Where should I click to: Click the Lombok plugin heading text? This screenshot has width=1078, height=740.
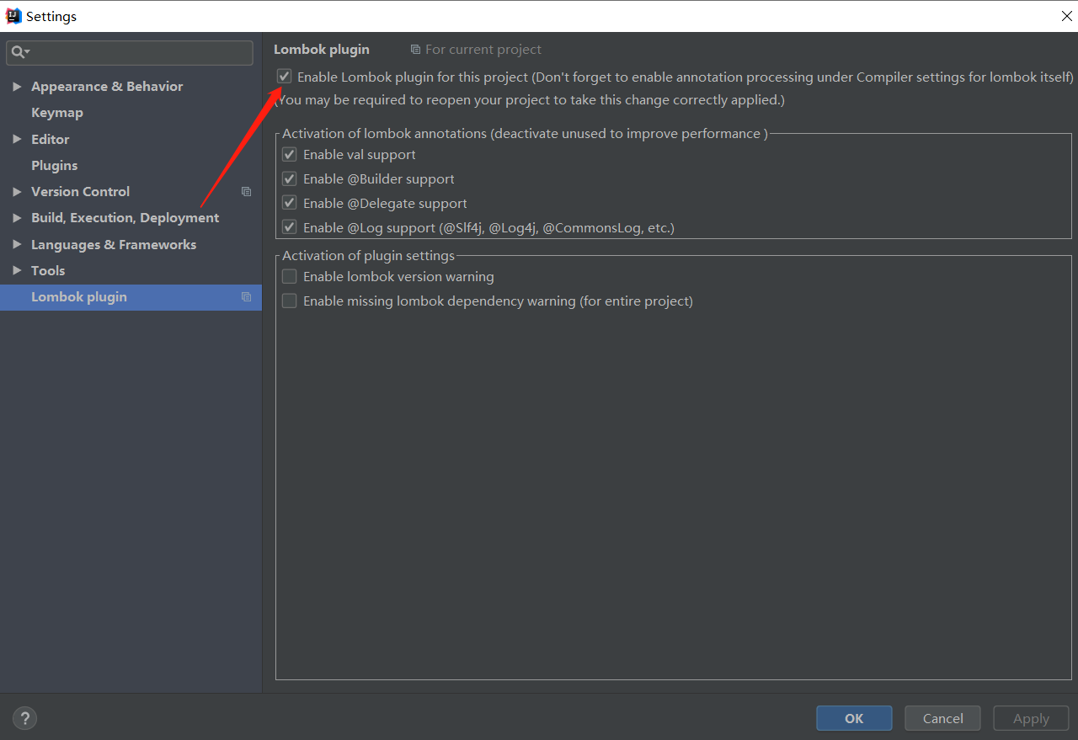tap(322, 50)
